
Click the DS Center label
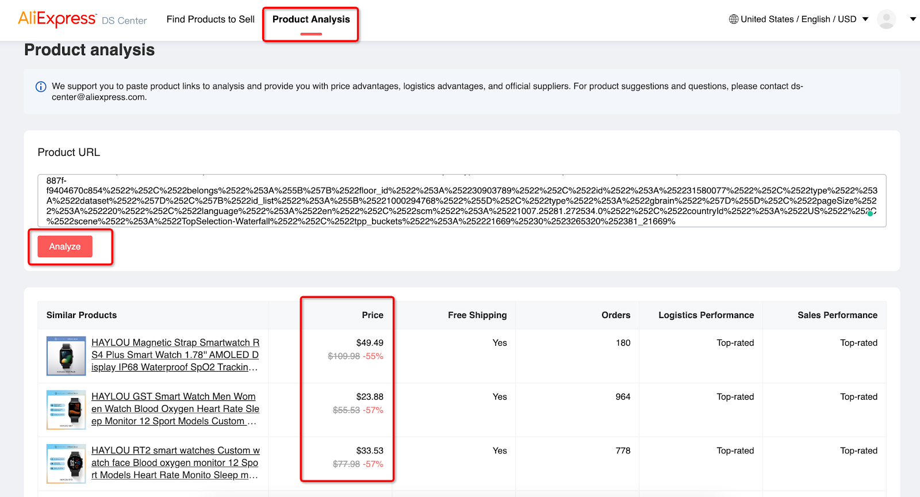click(x=124, y=21)
